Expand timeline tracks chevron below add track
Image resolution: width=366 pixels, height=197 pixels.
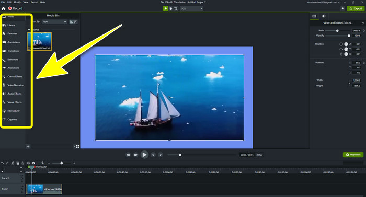click(x=21, y=171)
